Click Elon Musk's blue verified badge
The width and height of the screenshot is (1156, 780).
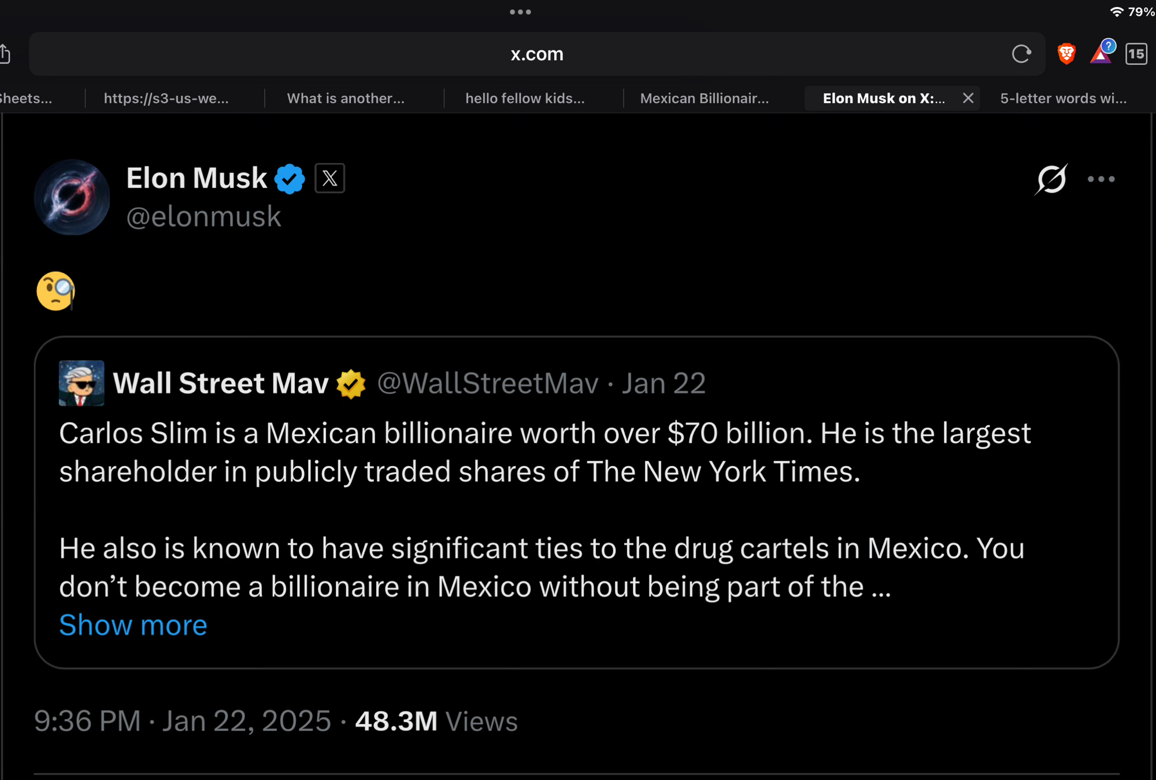tap(290, 179)
